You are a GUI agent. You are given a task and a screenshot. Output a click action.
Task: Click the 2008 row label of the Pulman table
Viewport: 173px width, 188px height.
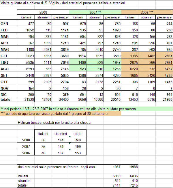(26, 140)
